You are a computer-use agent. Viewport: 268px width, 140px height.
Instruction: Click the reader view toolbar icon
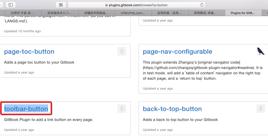(x=61, y=5)
